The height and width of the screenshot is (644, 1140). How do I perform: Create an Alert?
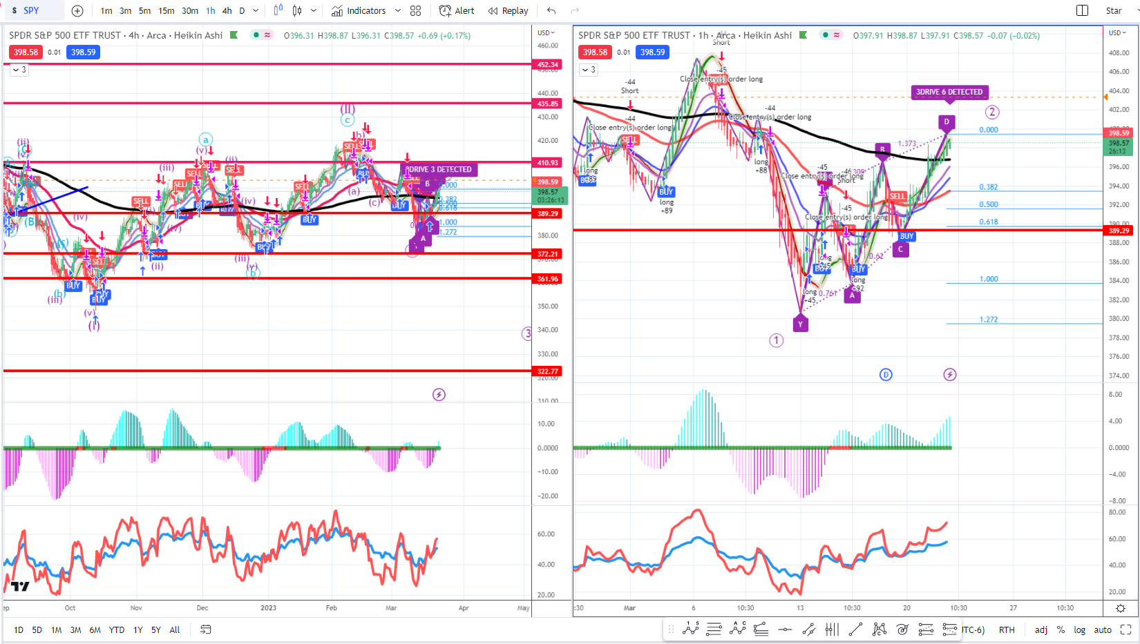click(457, 10)
